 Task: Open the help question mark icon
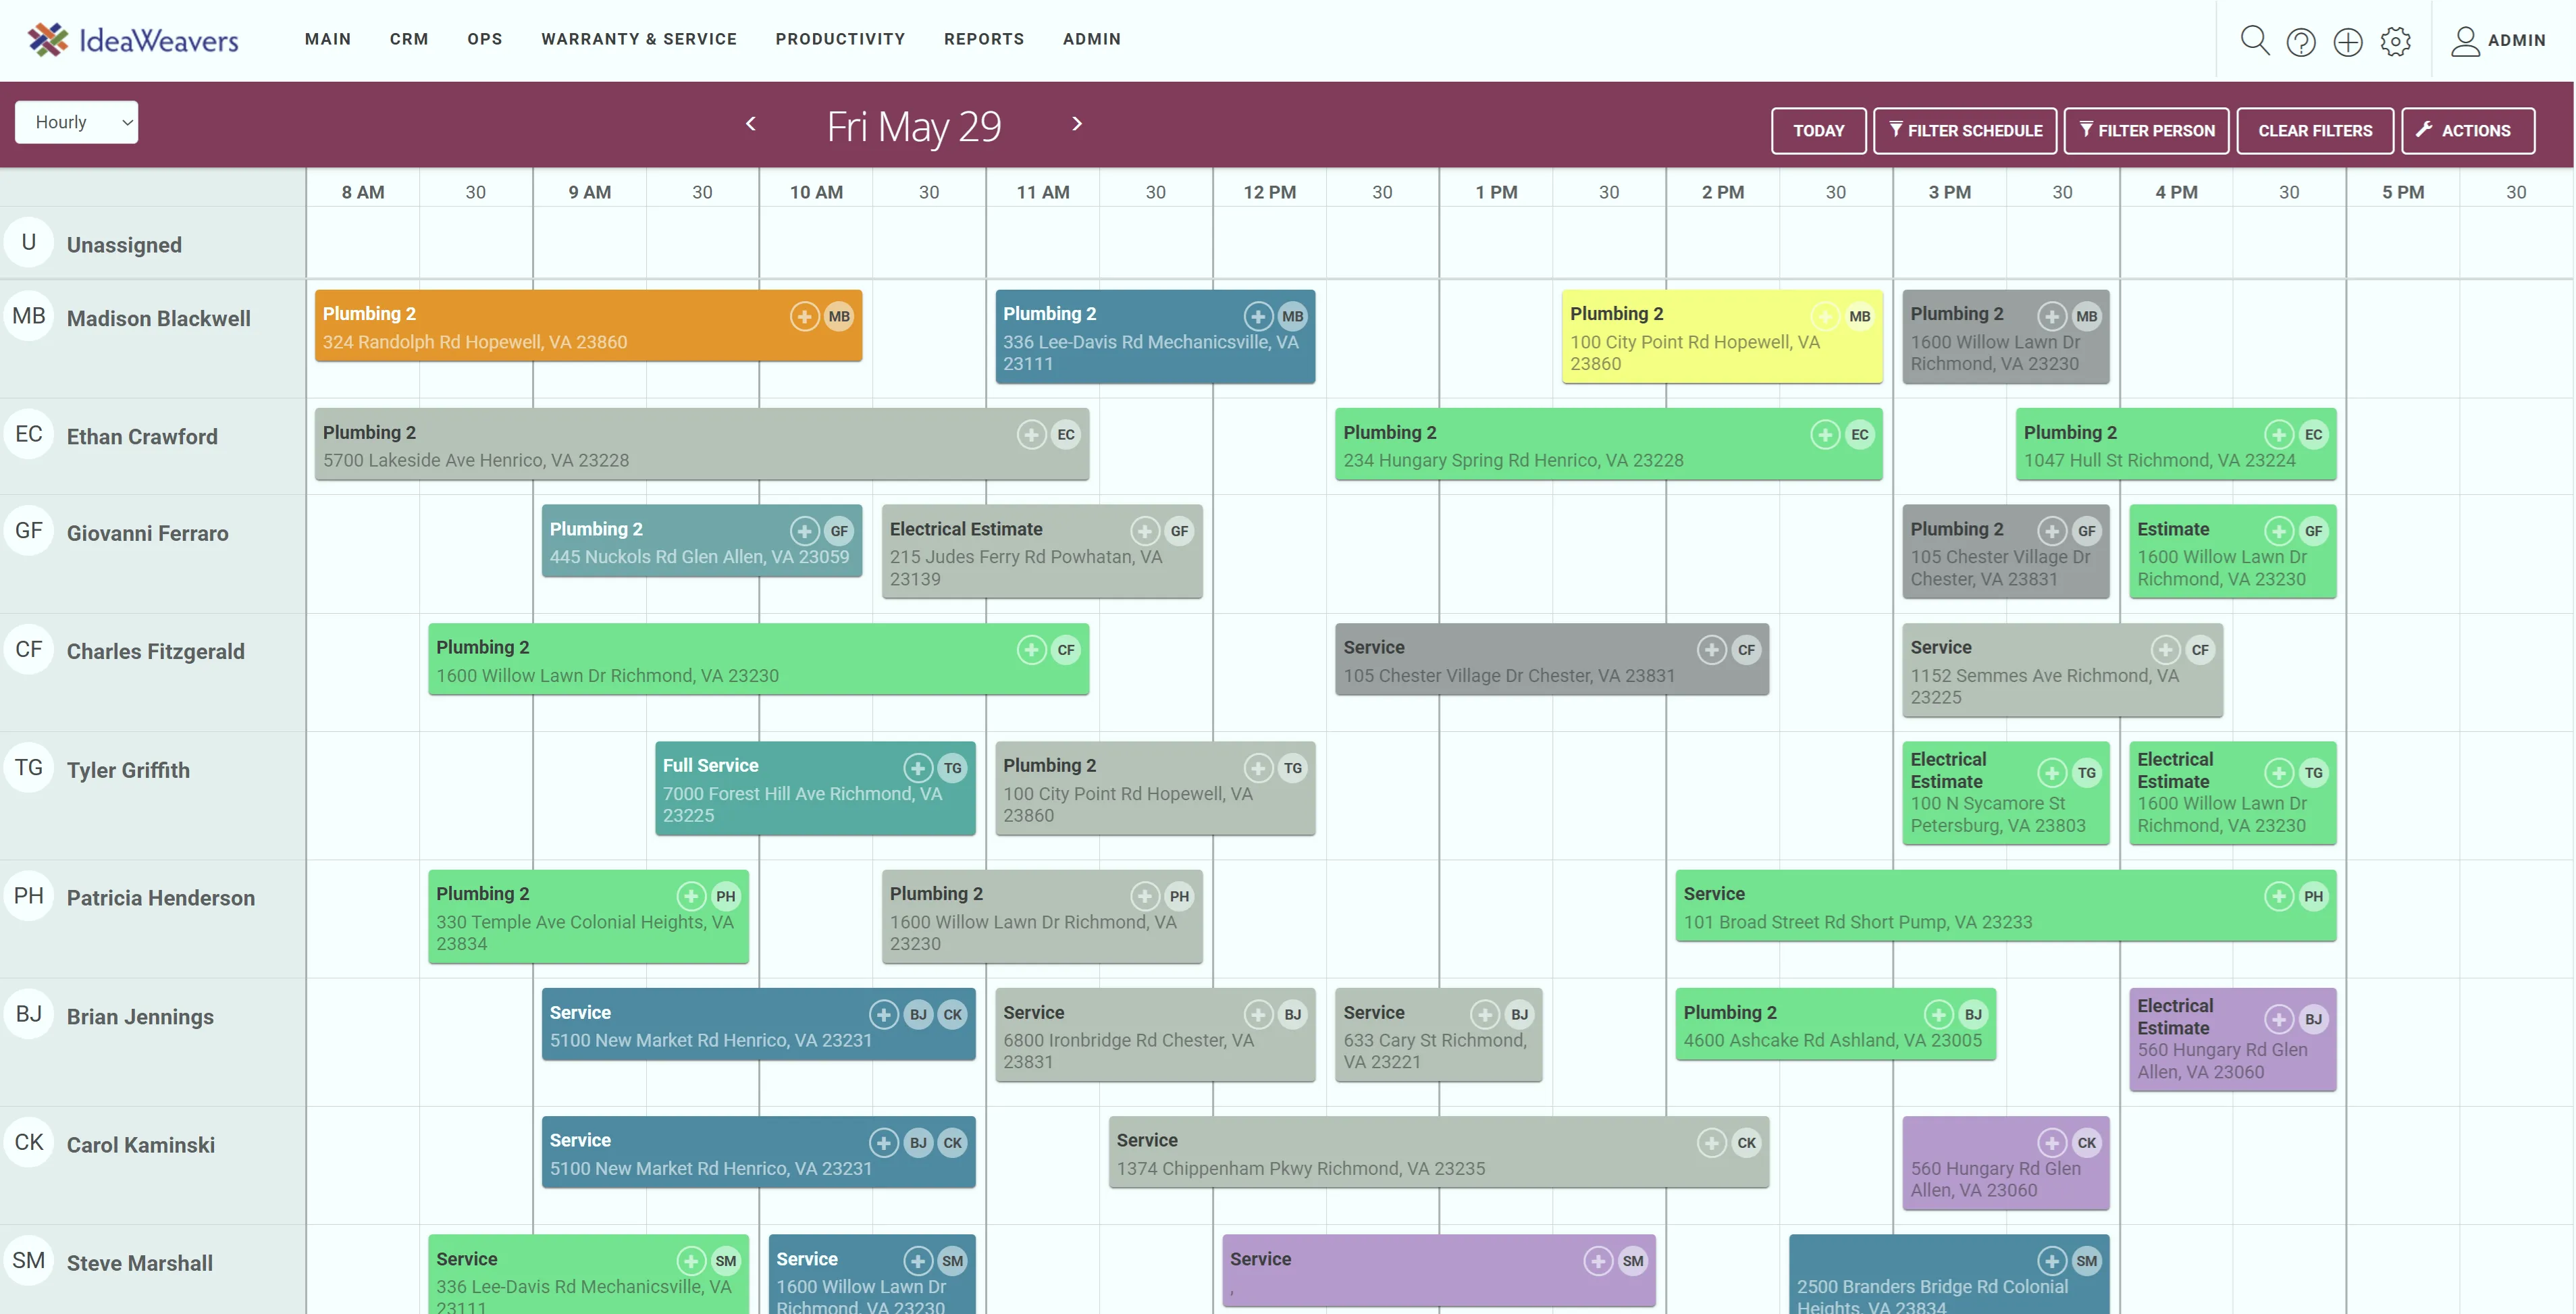[x=2301, y=41]
